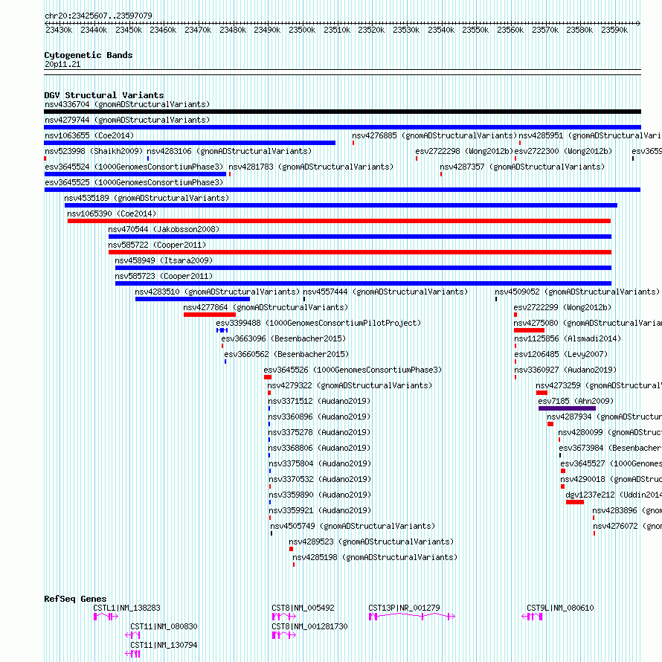
Task: Open nsv3370532 (Audano2019) label
Action: 320,479
